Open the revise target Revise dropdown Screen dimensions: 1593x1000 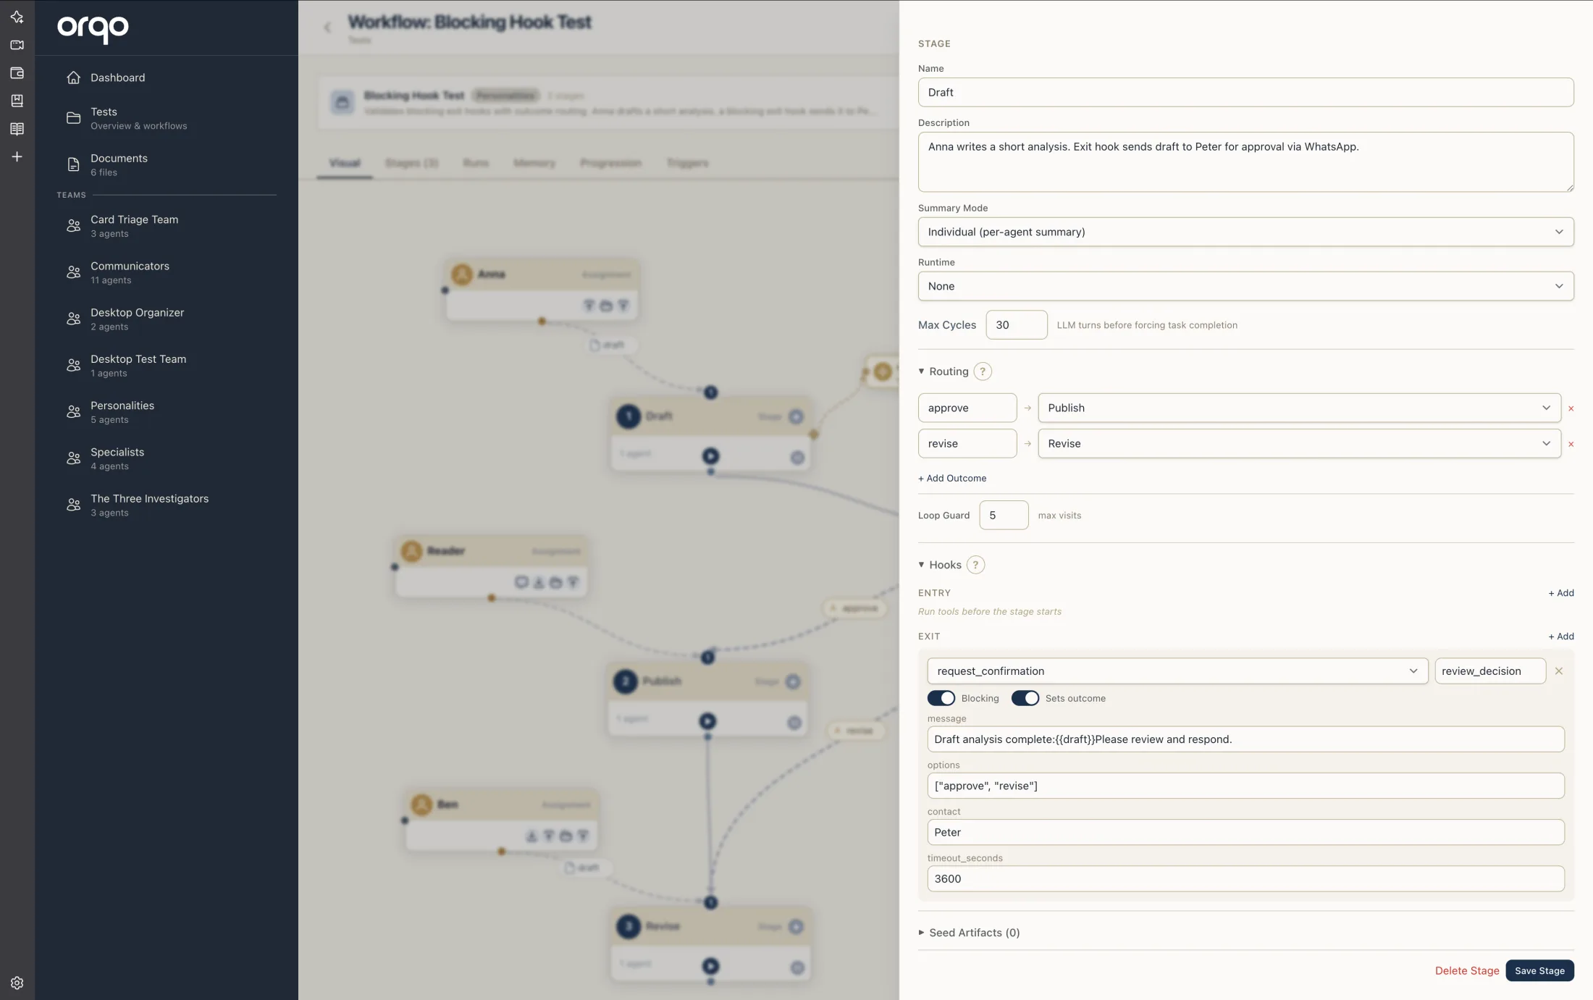[1299, 443]
